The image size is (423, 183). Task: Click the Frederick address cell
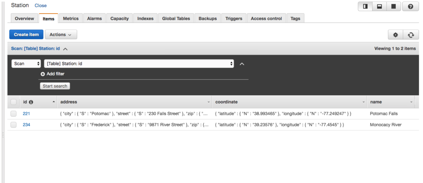[134, 125]
